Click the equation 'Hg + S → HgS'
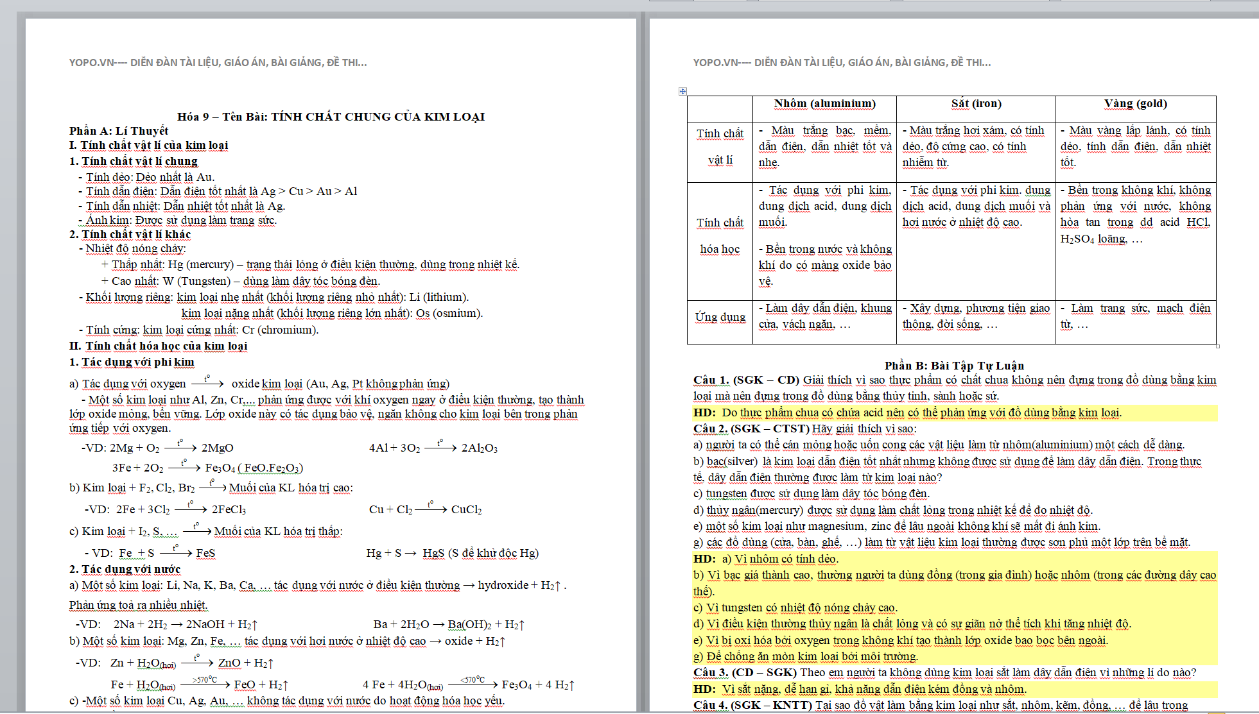 pos(453,553)
